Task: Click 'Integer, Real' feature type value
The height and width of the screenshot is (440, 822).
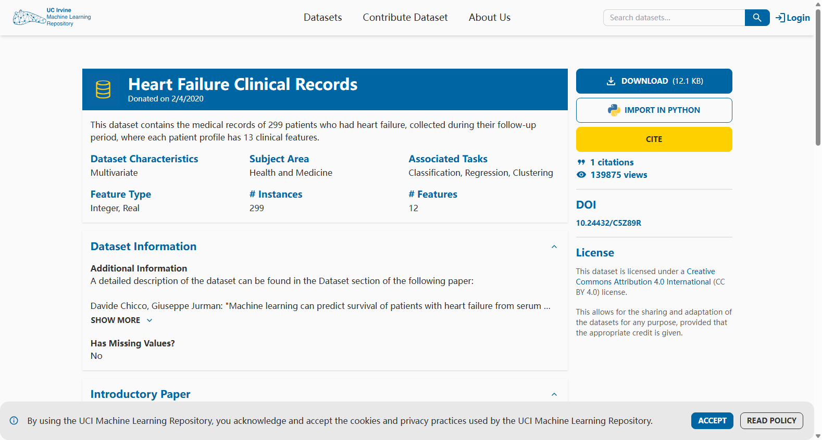Action: [x=115, y=208]
